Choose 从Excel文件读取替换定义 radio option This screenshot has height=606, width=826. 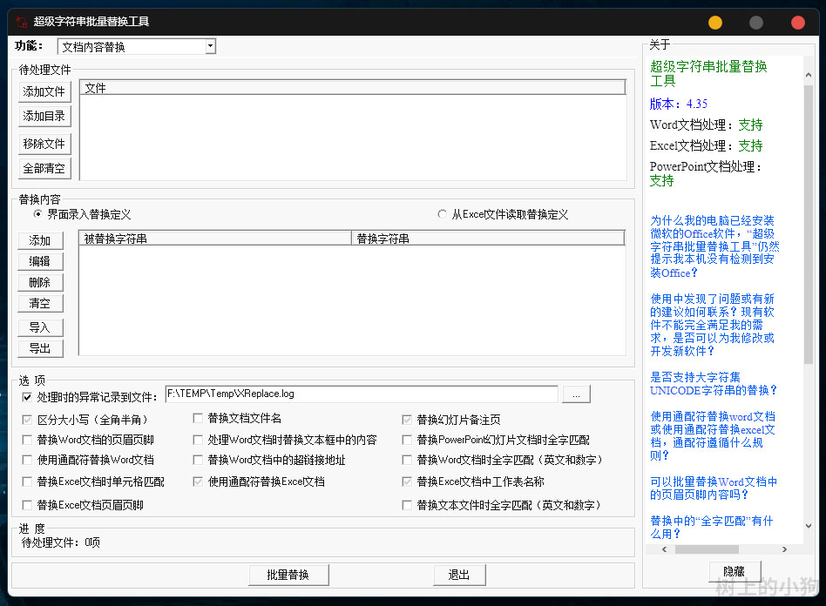point(442,214)
